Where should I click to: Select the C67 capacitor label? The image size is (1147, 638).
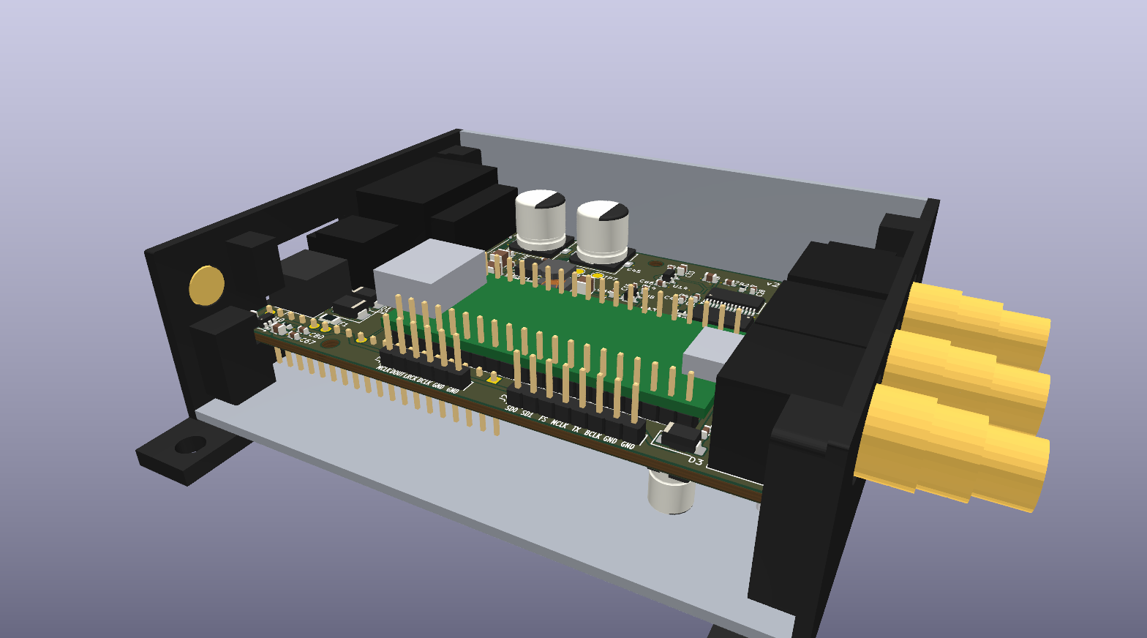pyautogui.click(x=308, y=341)
